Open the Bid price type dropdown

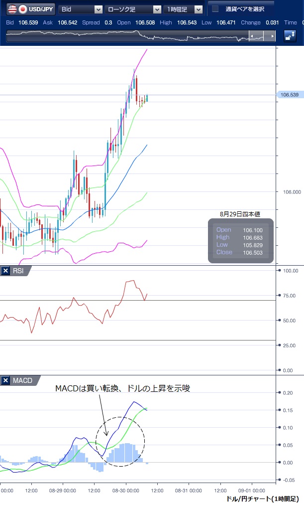pos(81,9)
